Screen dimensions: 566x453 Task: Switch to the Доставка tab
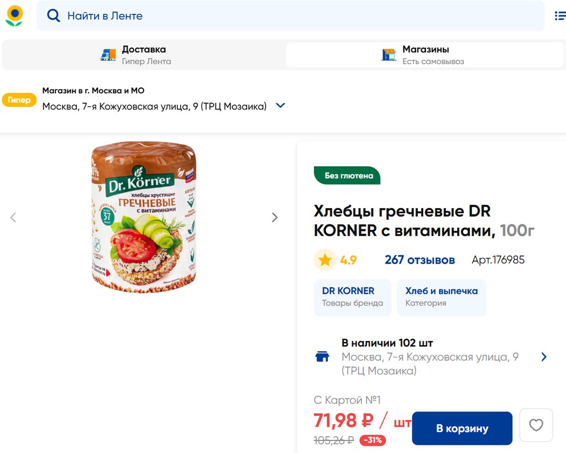coord(144,55)
